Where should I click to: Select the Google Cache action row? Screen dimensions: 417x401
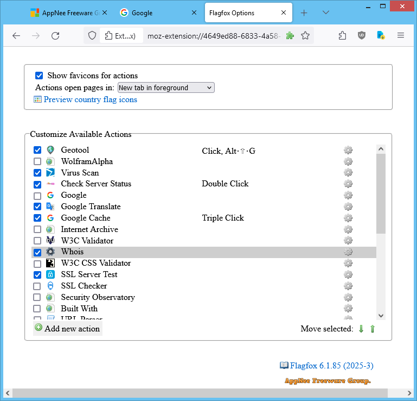[204, 218]
